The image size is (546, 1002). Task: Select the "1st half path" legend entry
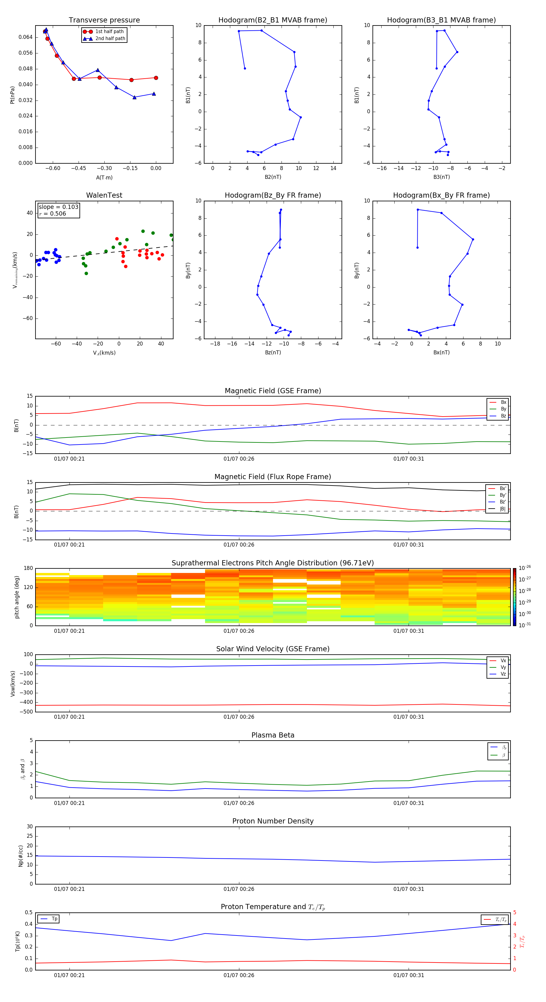point(104,32)
